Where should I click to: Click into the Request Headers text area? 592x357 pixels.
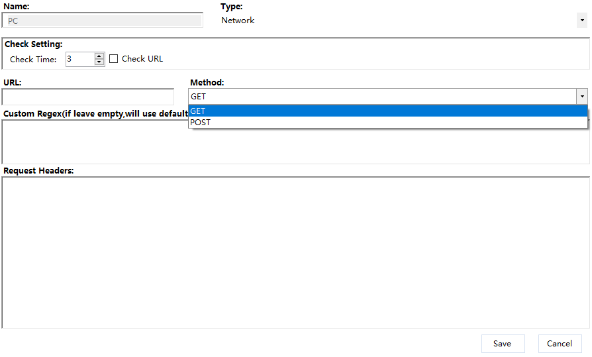click(295, 252)
